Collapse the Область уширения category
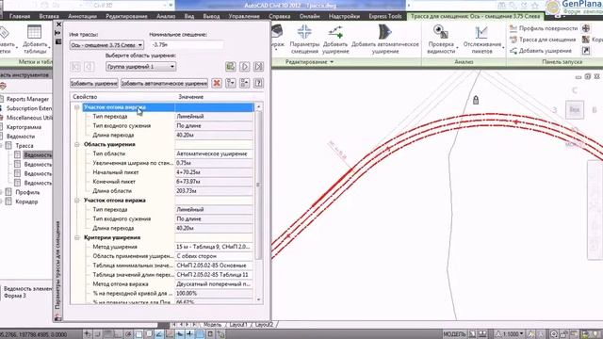Image resolution: width=603 pixels, height=339 pixels. [x=77, y=144]
